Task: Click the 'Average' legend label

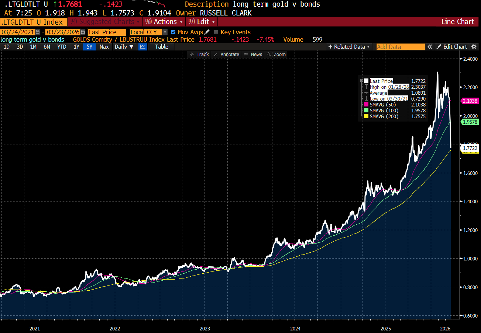Action: 378,93
